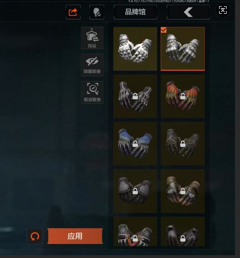The height and width of the screenshot is (258, 240).
Task: Click the 取消聚焦 unfocus magnifier icon
Action: (x=92, y=92)
